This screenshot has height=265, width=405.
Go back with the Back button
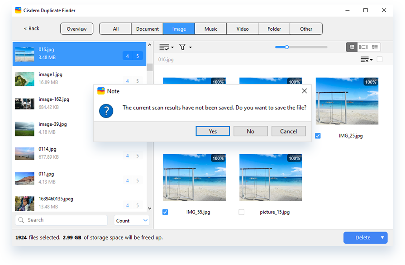point(32,28)
